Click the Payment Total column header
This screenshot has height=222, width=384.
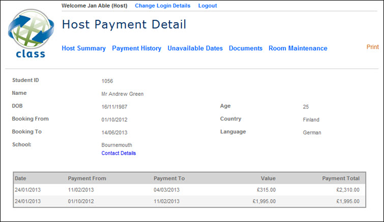coord(340,178)
